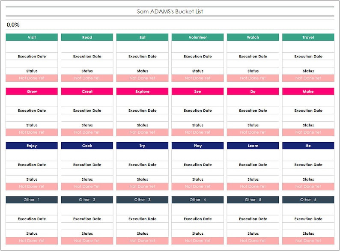Select the Creat category header

point(87,91)
